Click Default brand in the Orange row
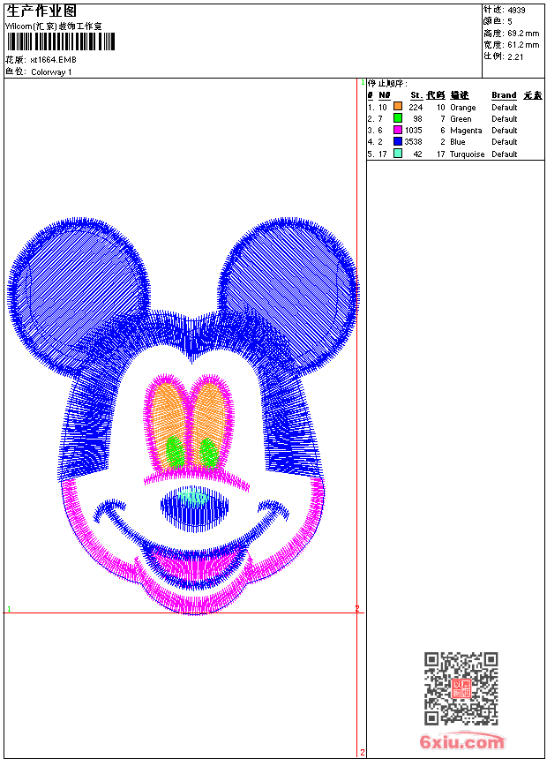 (505, 108)
